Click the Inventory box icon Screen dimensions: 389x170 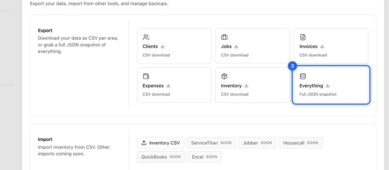point(224,76)
